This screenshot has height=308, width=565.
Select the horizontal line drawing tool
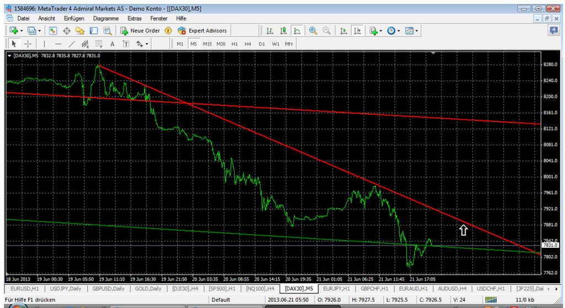tap(58, 44)
